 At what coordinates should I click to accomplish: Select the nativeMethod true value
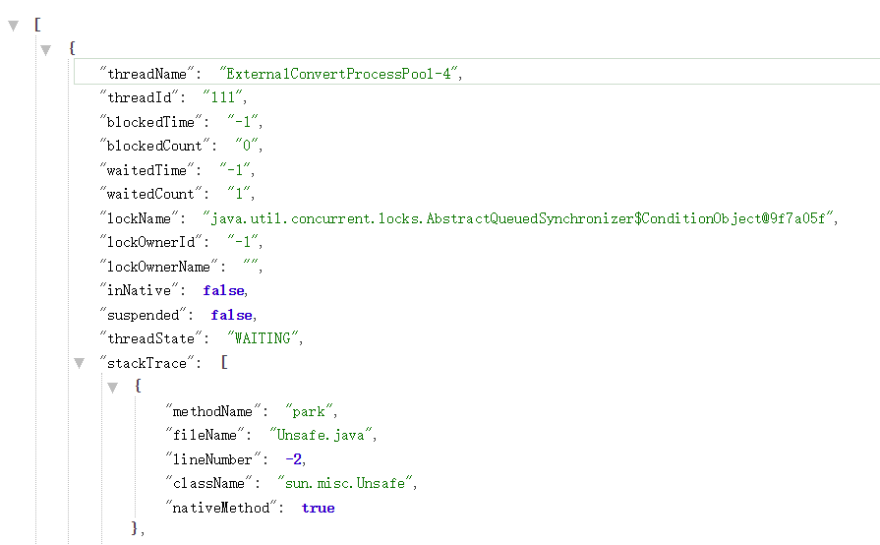point(319,508)
